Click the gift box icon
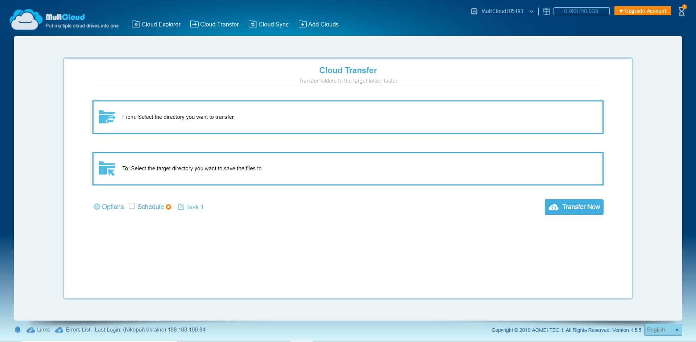Image resolution: width=696 pixels, height=342 pixels. click(x=547, y=11)
